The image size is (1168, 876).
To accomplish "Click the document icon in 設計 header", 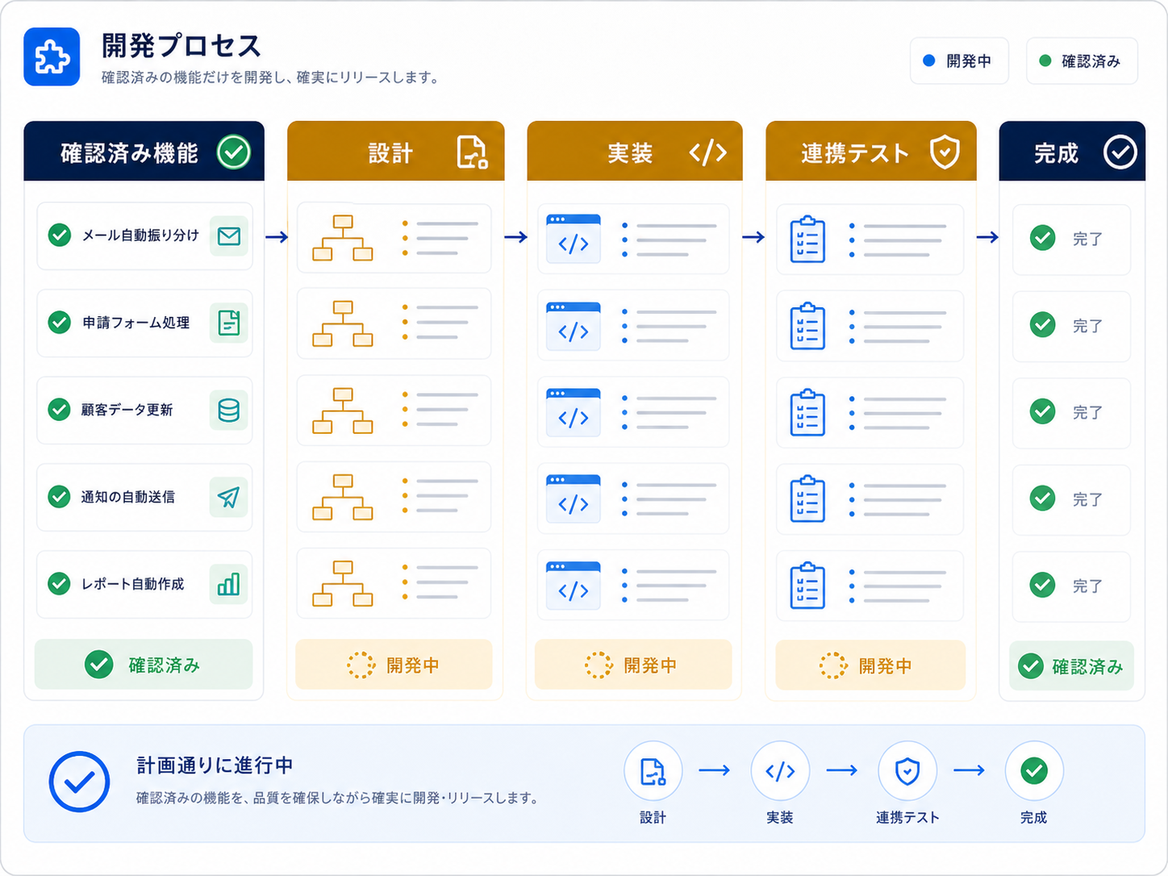I will pyautogui.click(x=472, y=152).
